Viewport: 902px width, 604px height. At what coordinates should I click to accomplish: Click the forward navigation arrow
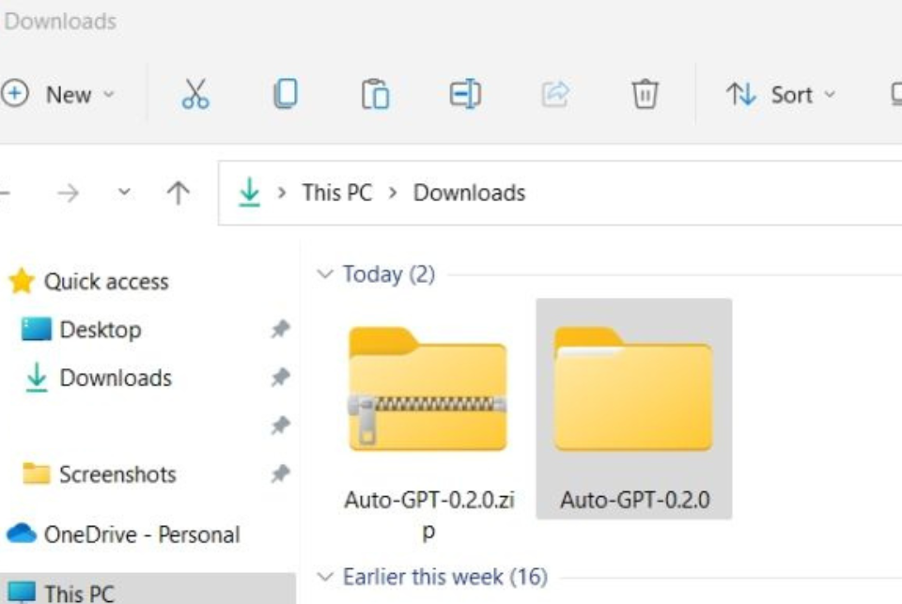tap(68, 193)
